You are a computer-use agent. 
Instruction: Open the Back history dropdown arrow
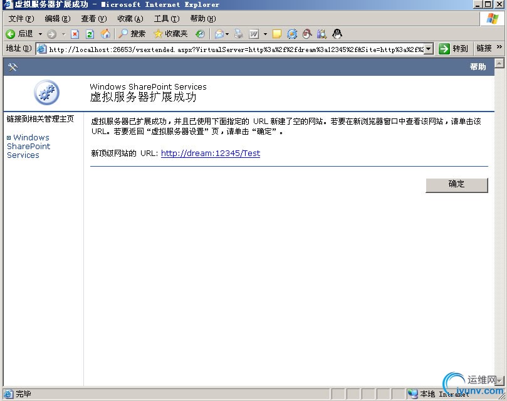[x=40, y=34]
